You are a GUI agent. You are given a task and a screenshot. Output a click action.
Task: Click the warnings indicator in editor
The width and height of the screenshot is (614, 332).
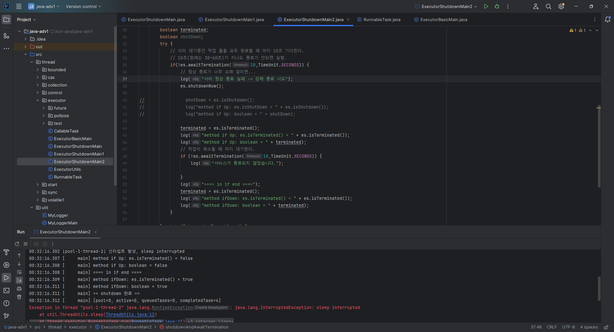click(x=577, y=30)
